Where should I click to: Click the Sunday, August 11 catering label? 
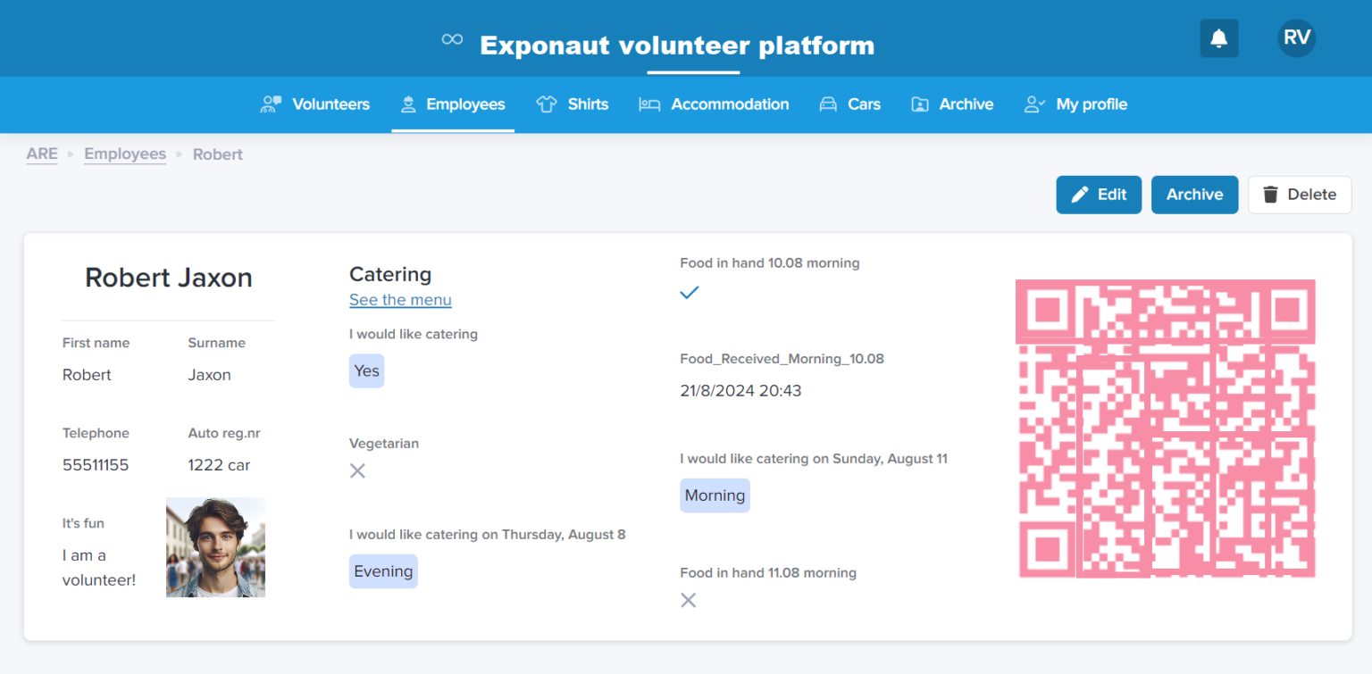point(814,459)
